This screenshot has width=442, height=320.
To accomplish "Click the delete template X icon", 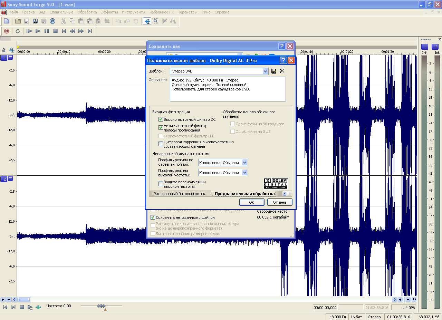I will coord(282,71).
